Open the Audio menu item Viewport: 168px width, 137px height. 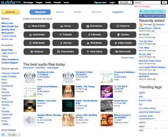(x=48, y=2)
